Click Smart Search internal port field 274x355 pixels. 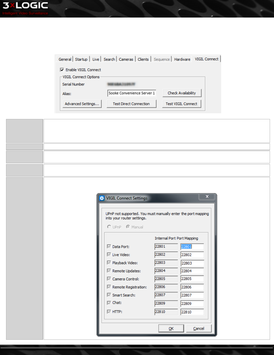[166, 295]
